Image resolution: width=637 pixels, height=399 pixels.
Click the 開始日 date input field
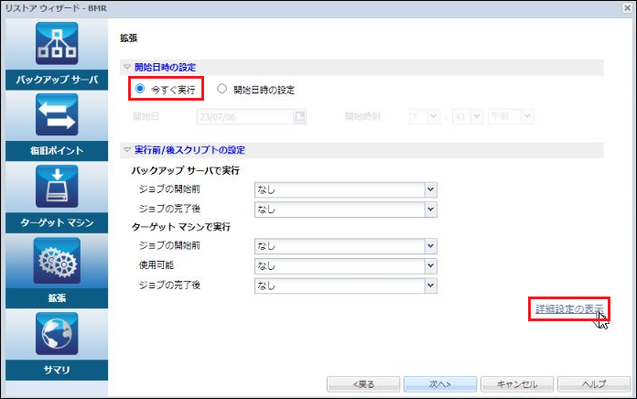tap(245, 117)
